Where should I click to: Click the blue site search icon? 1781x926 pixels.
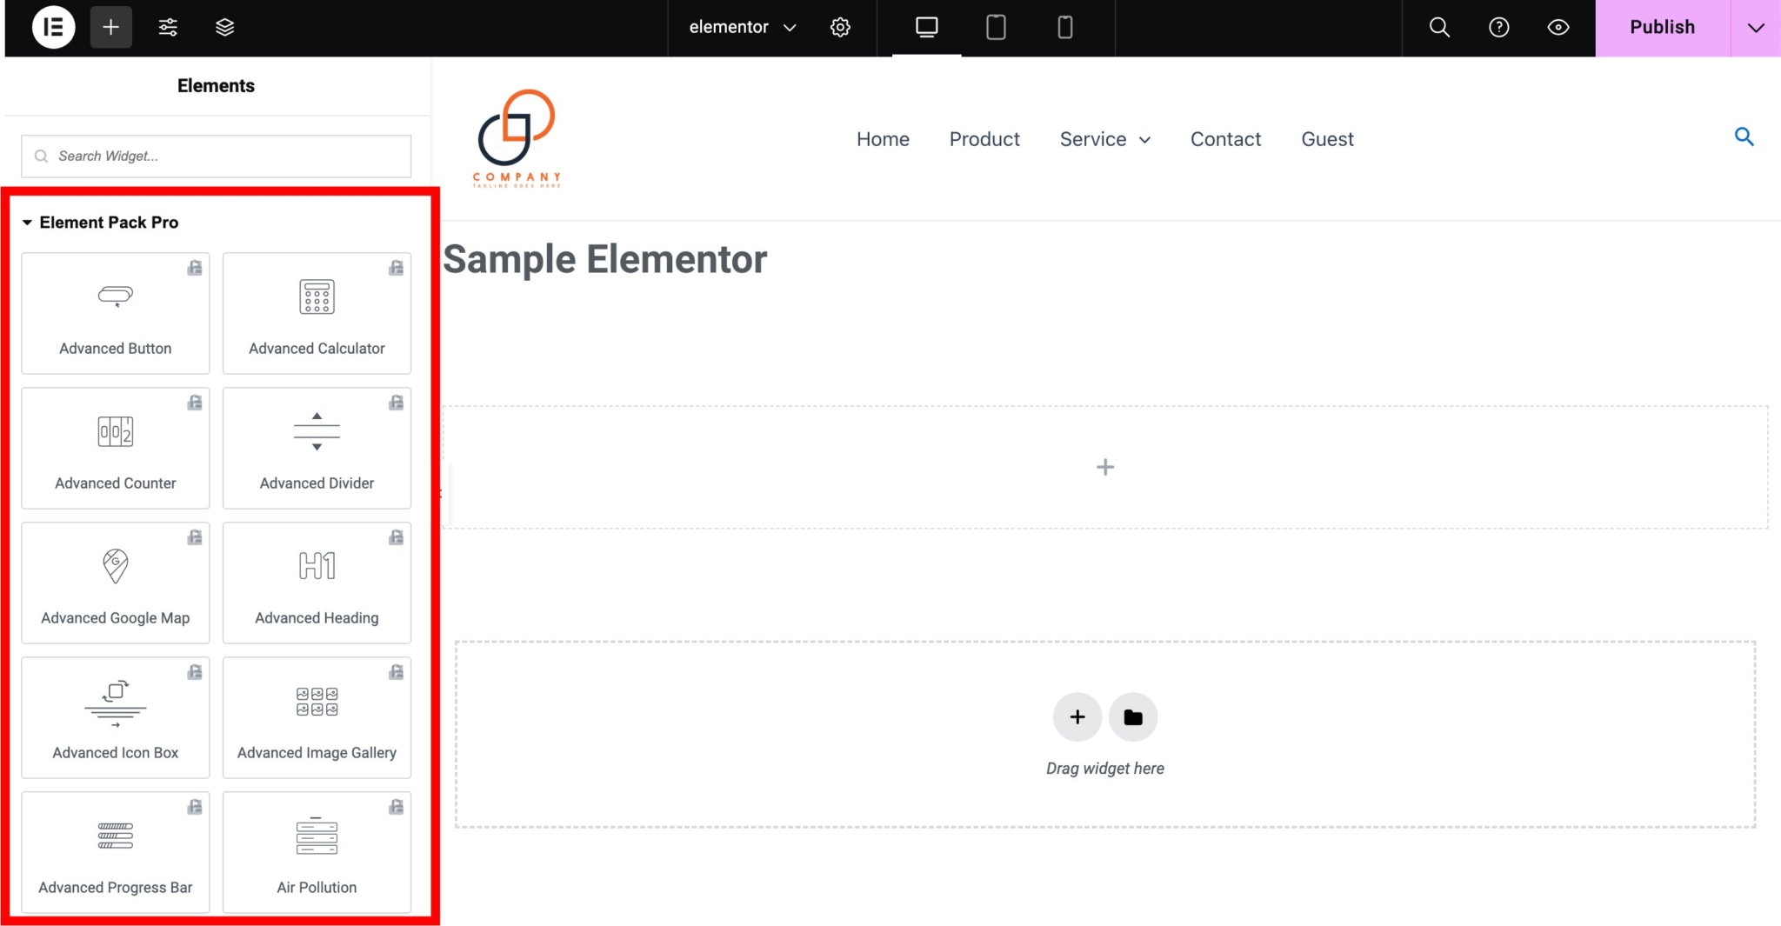pyautogui.click(x=1744, y=137)
